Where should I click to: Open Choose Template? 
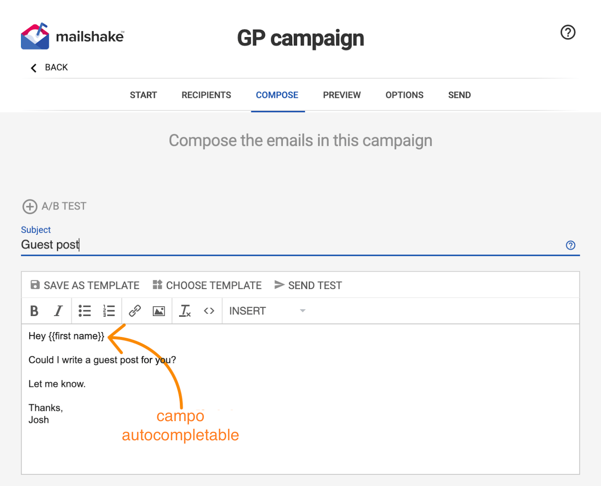pyautogui.click(x=207, y=285)
